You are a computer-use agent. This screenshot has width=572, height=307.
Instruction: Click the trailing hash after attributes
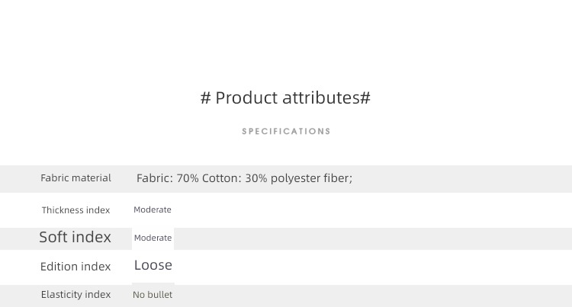tap(365, 98)
